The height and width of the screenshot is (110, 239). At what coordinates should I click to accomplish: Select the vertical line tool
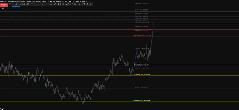point(63,4)
